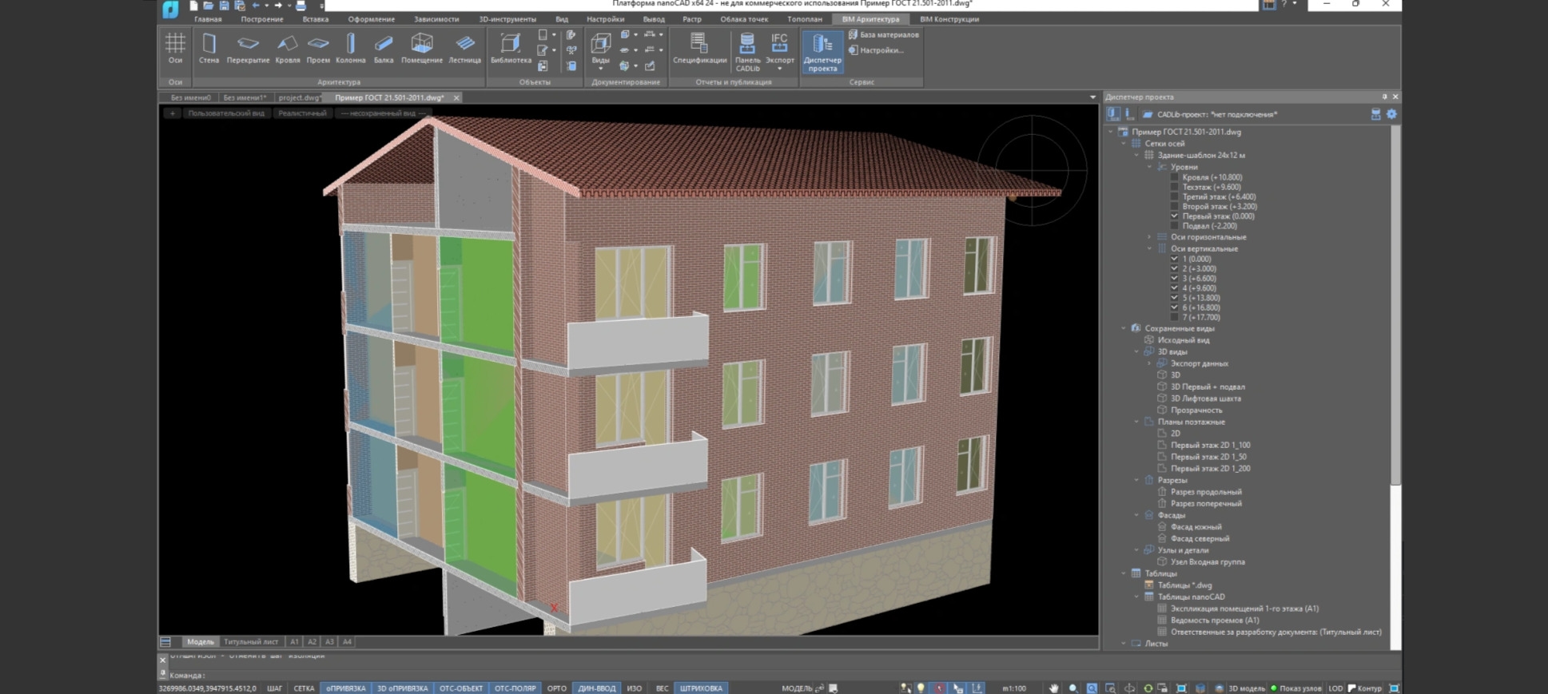Viewport: 1548px width, 694px height.
Task: Click the Команда command line input
Action: coord(631,676)
